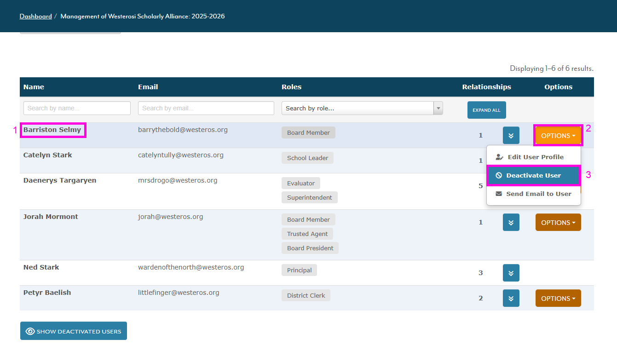Screen dimensions: 617x345
Task: Click Barriston Selmy's Board Member badge
Action: point(308,132)
